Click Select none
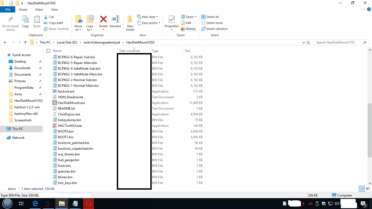 [x=212, y=23]
